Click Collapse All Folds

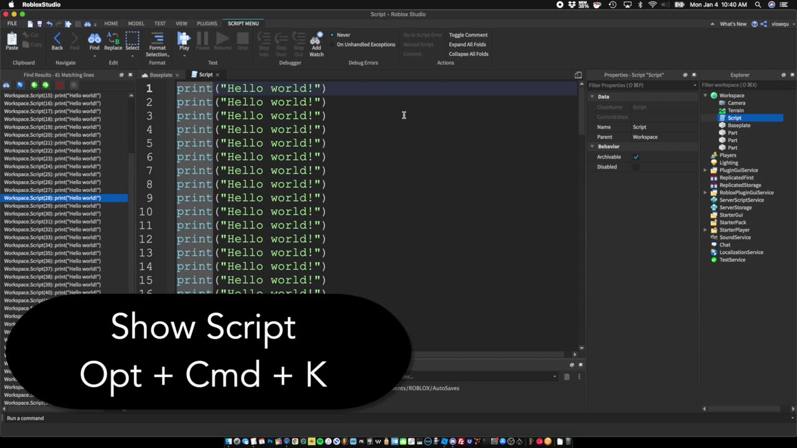click(468, 54)
